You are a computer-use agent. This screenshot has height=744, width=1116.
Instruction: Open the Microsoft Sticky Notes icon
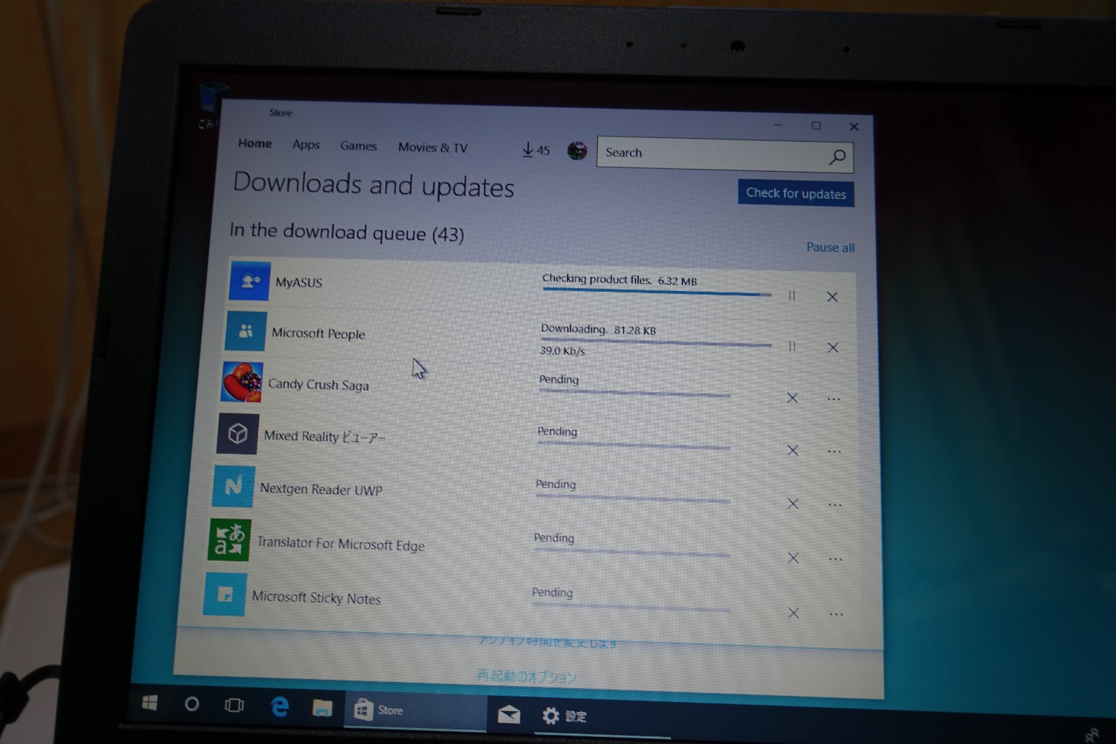tap(225, 594)
